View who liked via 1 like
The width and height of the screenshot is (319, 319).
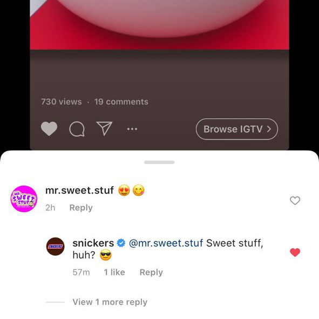[x=114, y=272]
